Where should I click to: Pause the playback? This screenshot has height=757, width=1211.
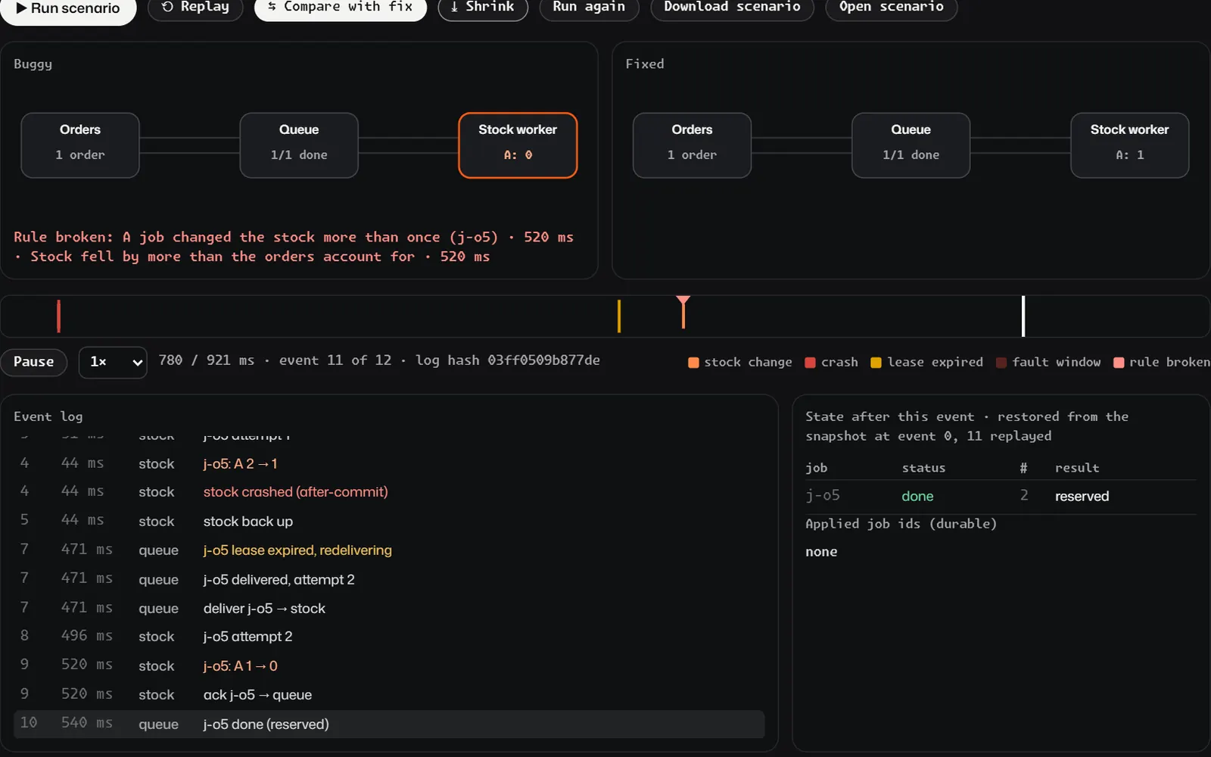coord(34,362)
